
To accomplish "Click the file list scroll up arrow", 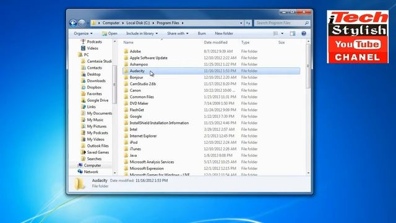I will (x=308, y=42).
